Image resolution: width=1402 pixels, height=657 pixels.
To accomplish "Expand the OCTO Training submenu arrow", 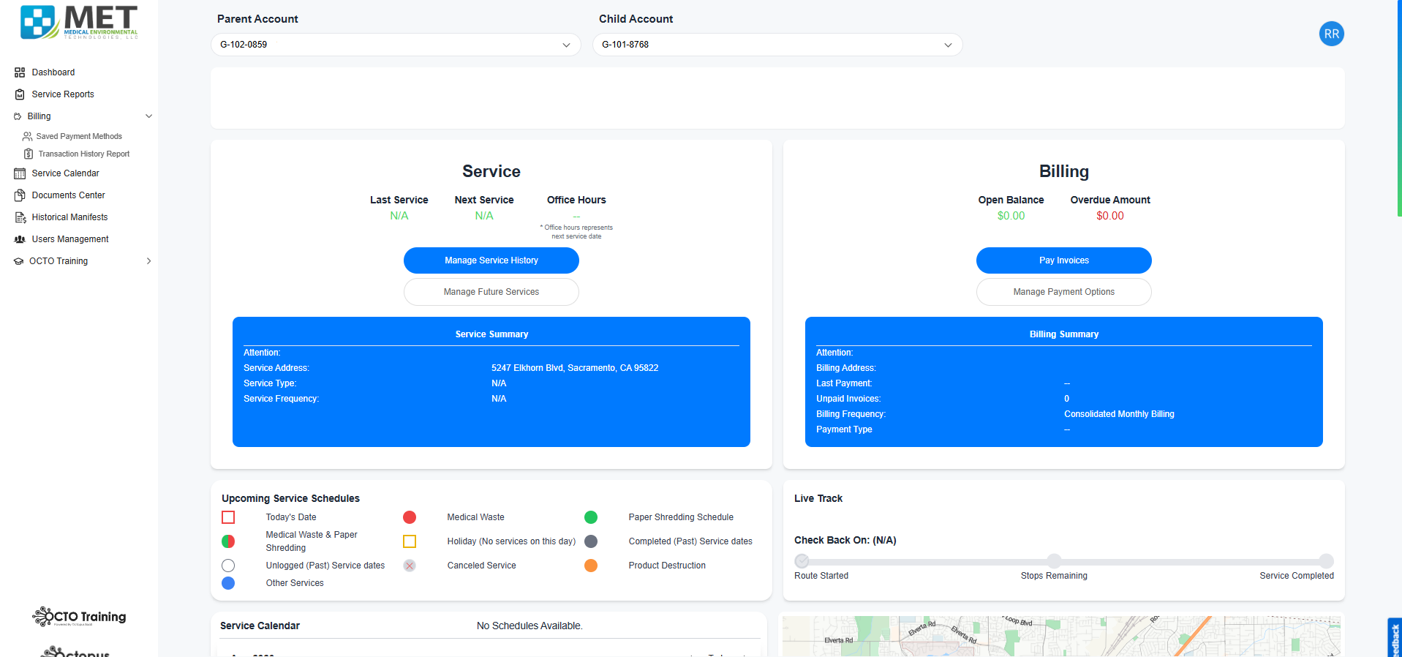I will [x=149, y=261].
